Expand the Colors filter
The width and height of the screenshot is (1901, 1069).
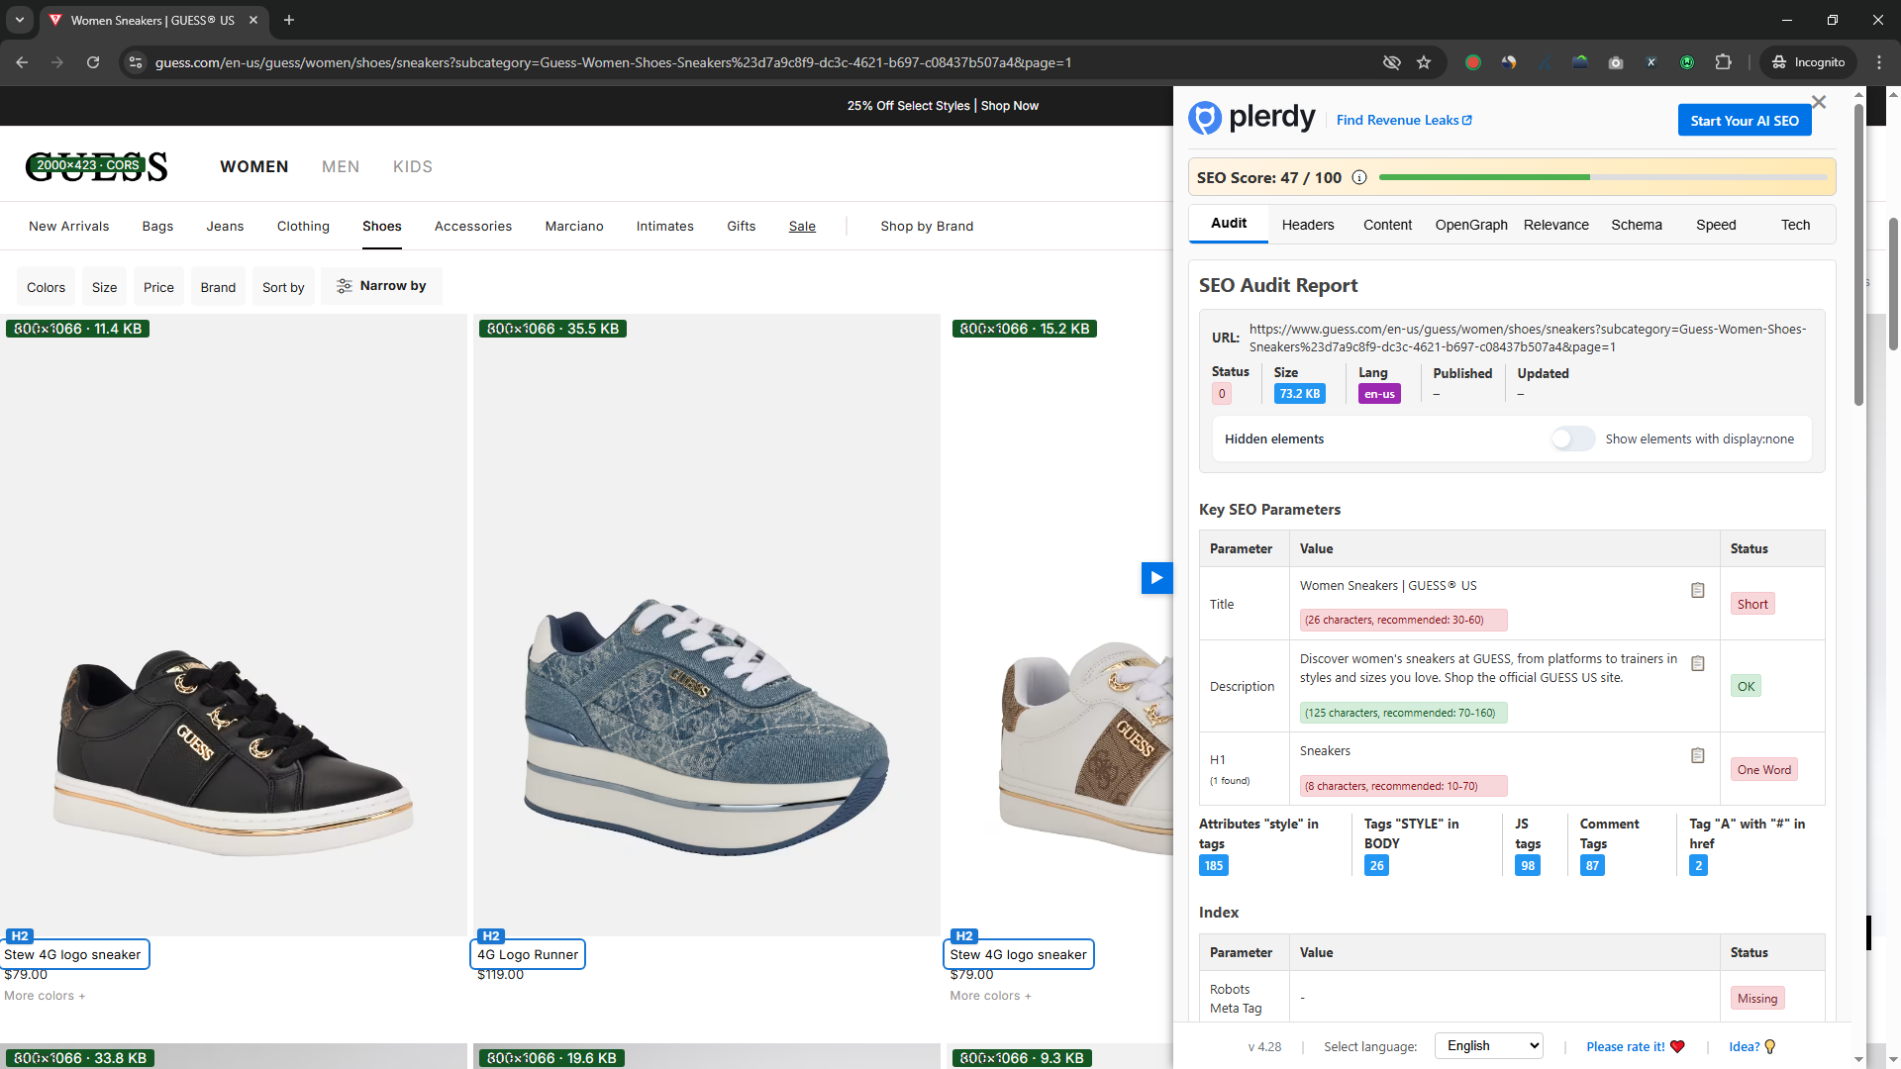[46, 287]
